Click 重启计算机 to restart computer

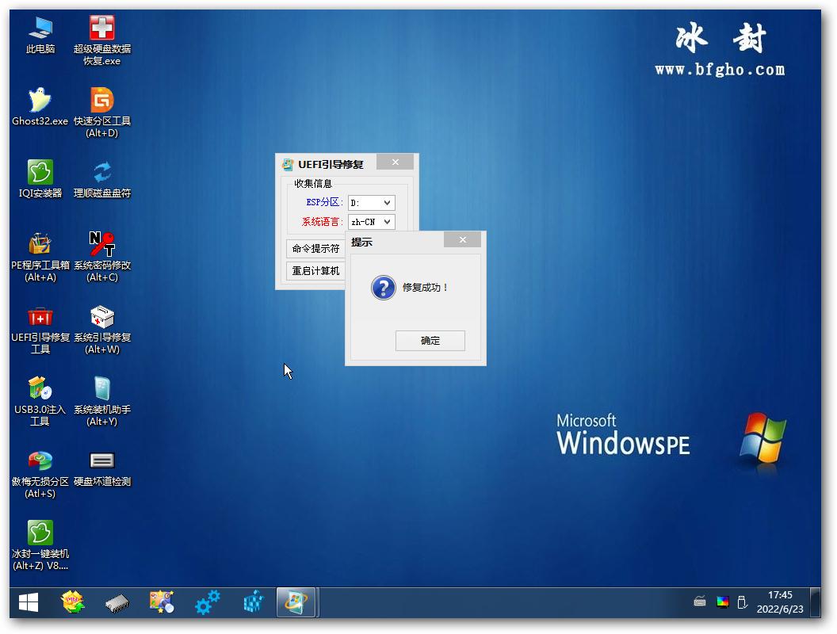315,270
